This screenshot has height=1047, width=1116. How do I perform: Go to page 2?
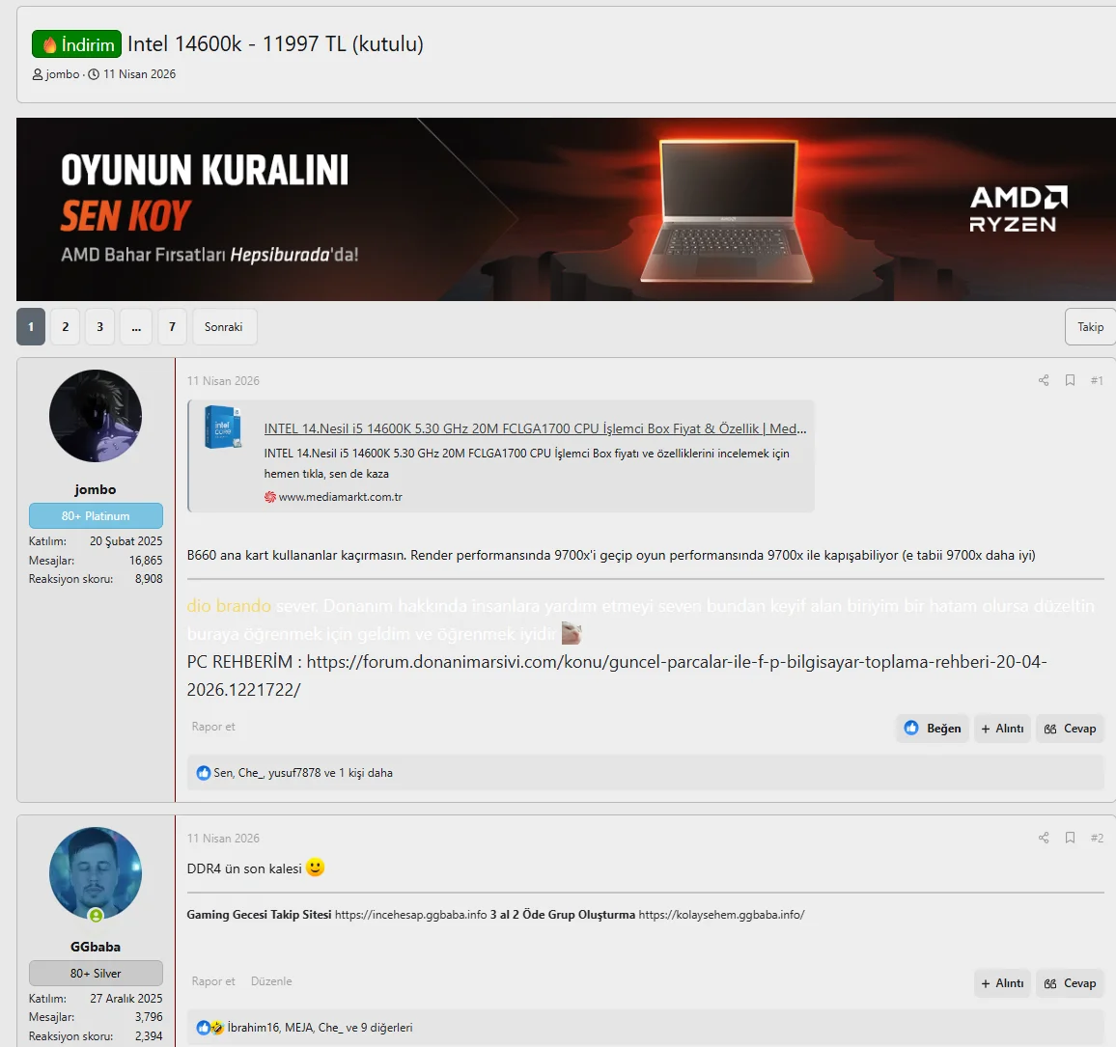click(66, 326)
